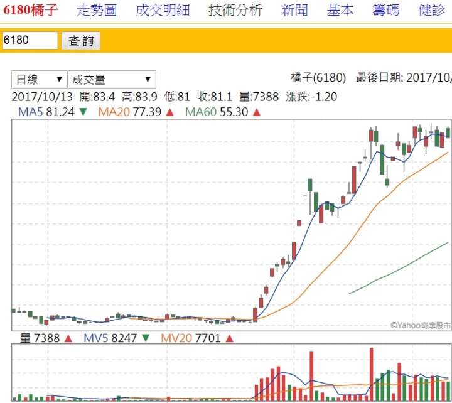The width and height of the screenshot is (452, 403).
Task: Click the 高:83.9 high price value
Action: point(139,97)
